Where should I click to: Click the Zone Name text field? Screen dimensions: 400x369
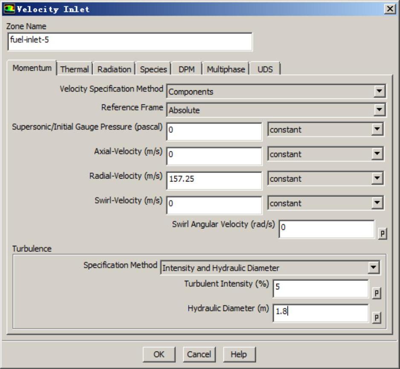(130, 42)
